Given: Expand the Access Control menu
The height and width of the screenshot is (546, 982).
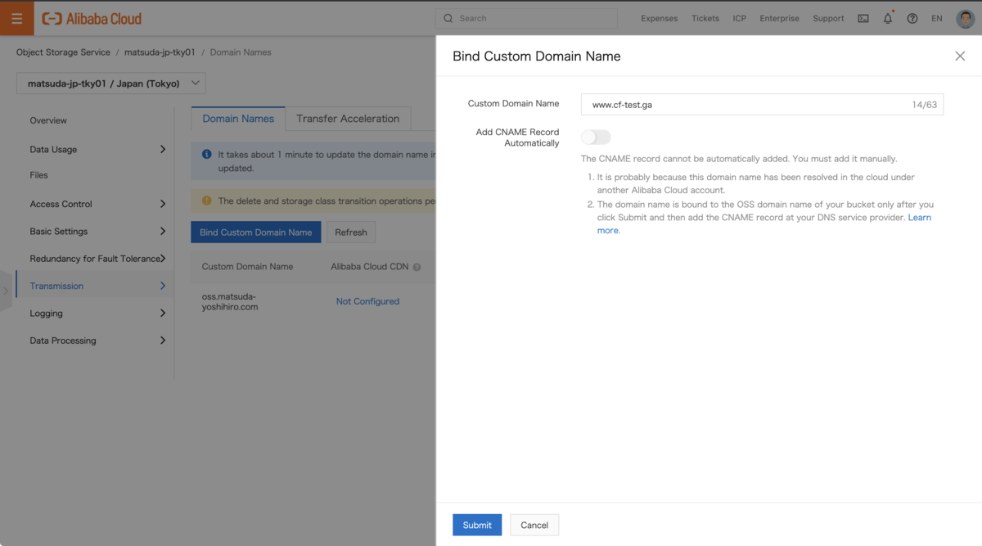Looking at the screenshot, I should pyautogui.click(x=97, y=204).
